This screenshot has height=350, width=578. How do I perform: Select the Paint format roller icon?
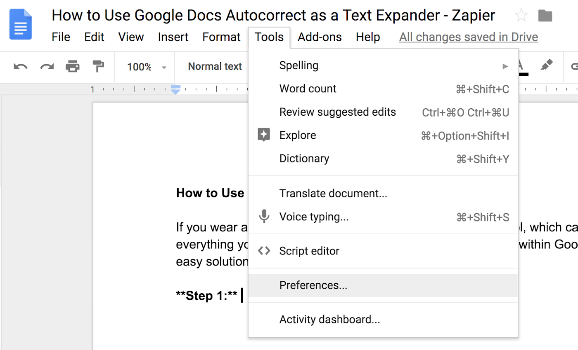tap(99, 66)
